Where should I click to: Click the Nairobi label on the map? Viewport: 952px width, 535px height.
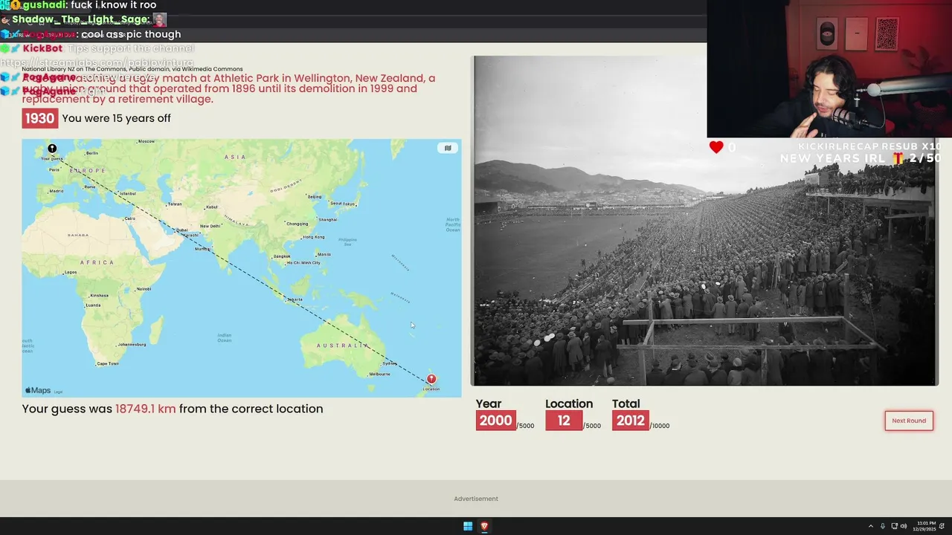[144, 288]
